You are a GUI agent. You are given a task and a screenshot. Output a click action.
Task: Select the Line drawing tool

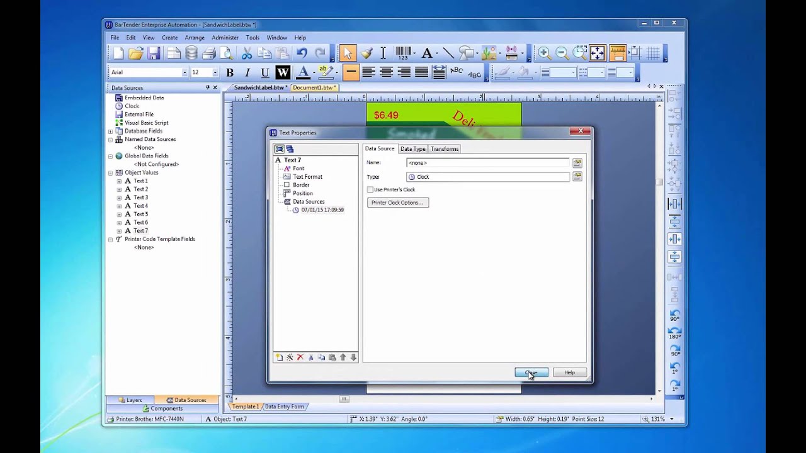[x=448, y=54]
